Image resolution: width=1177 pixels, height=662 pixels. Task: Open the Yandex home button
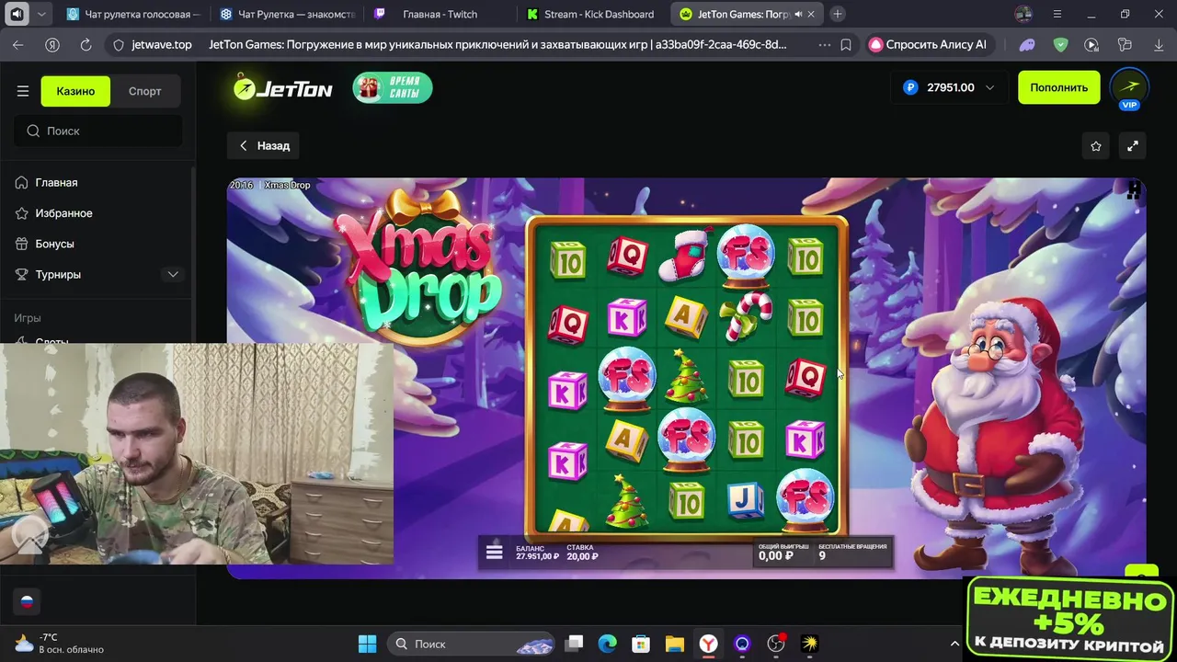(52, 44)
